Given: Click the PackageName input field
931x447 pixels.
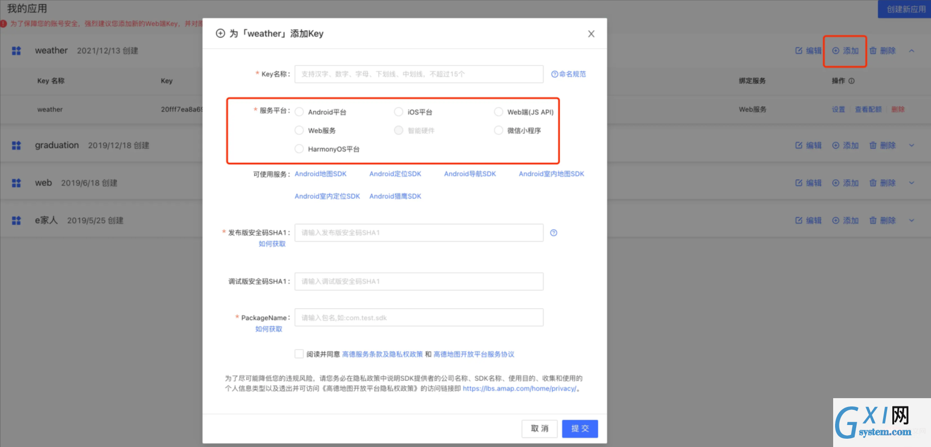Looking at the screenshot, I should click(x=419, y=318).
